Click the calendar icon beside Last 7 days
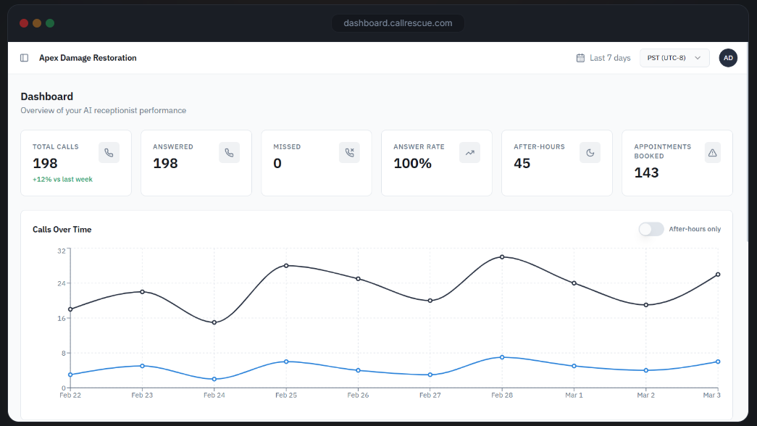The image size is (757, 426). [x=580, y=58]
